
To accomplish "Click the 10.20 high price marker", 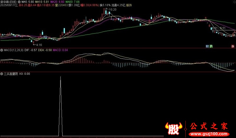I will tap(112, 10).
